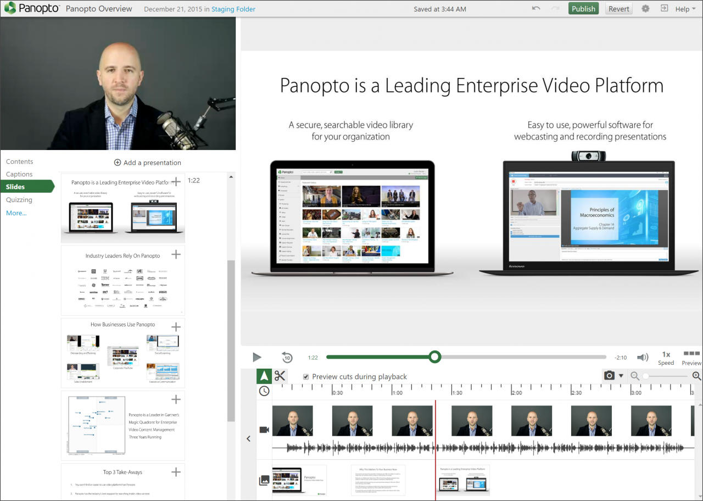Redo the last edit

click(555, 8)
